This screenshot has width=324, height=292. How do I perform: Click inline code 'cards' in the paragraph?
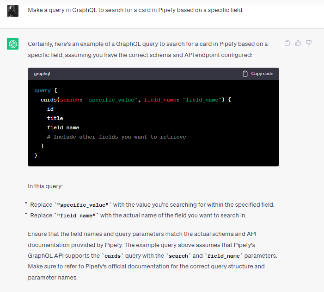[112, 256]
